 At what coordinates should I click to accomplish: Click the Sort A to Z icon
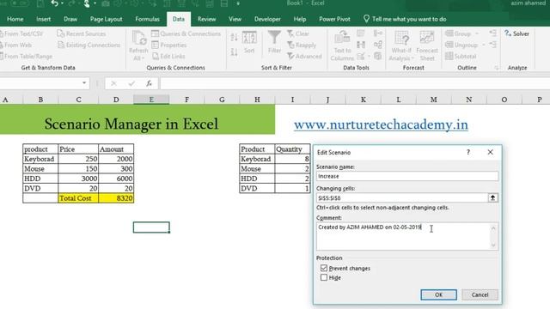235,37
